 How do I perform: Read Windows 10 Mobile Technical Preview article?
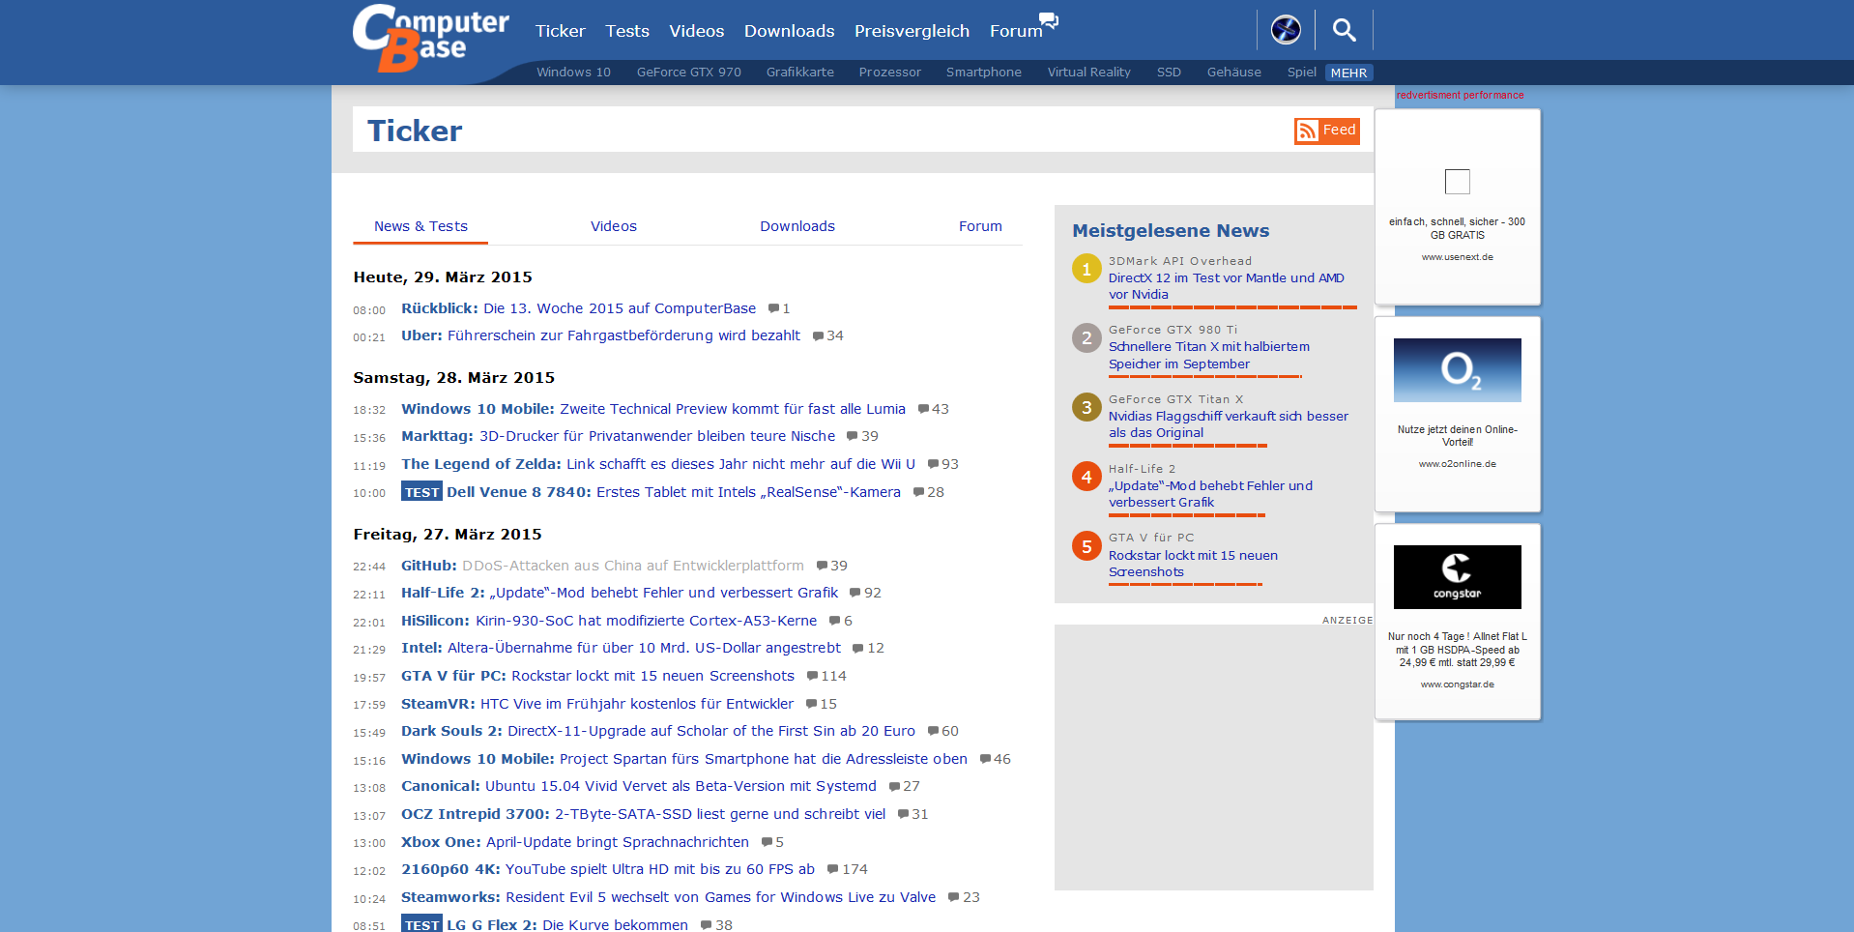coord(653,409)
